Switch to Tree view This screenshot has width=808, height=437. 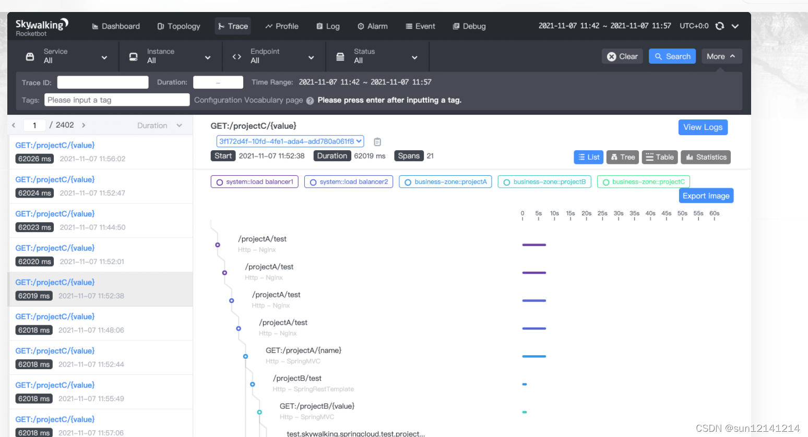click(623, 157)
